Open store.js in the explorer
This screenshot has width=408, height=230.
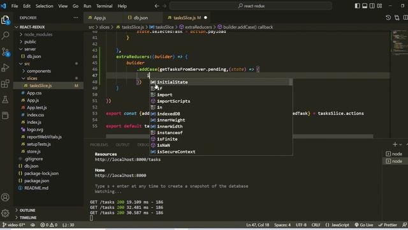click(x=48, y=151)
